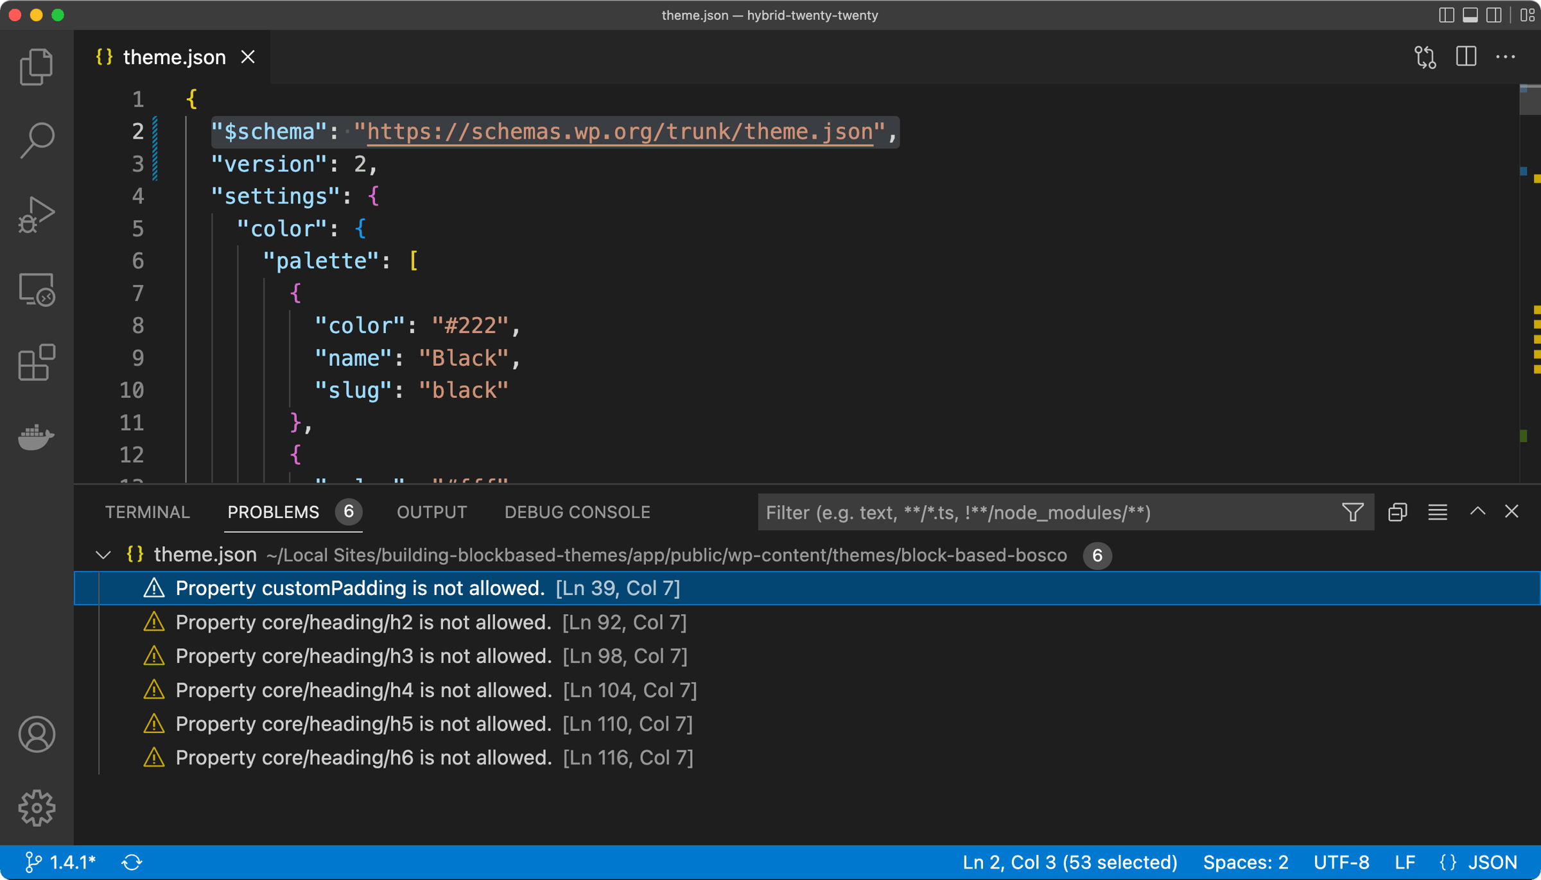1541x880 pixels.
Task: Open Run and Debug view
Action: point(36,215)
